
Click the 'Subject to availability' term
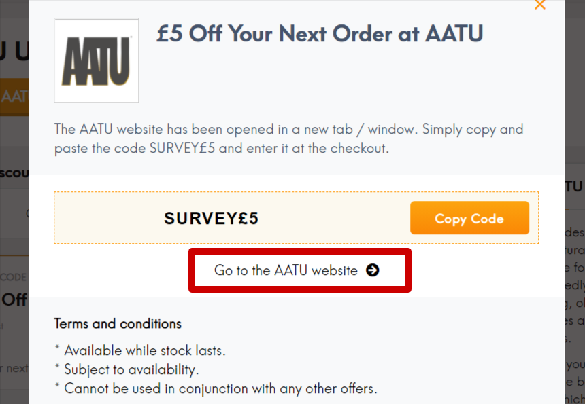coord(131,369)
